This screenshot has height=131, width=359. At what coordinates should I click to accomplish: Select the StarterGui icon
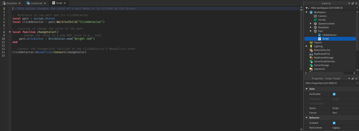tap(311, 69)
